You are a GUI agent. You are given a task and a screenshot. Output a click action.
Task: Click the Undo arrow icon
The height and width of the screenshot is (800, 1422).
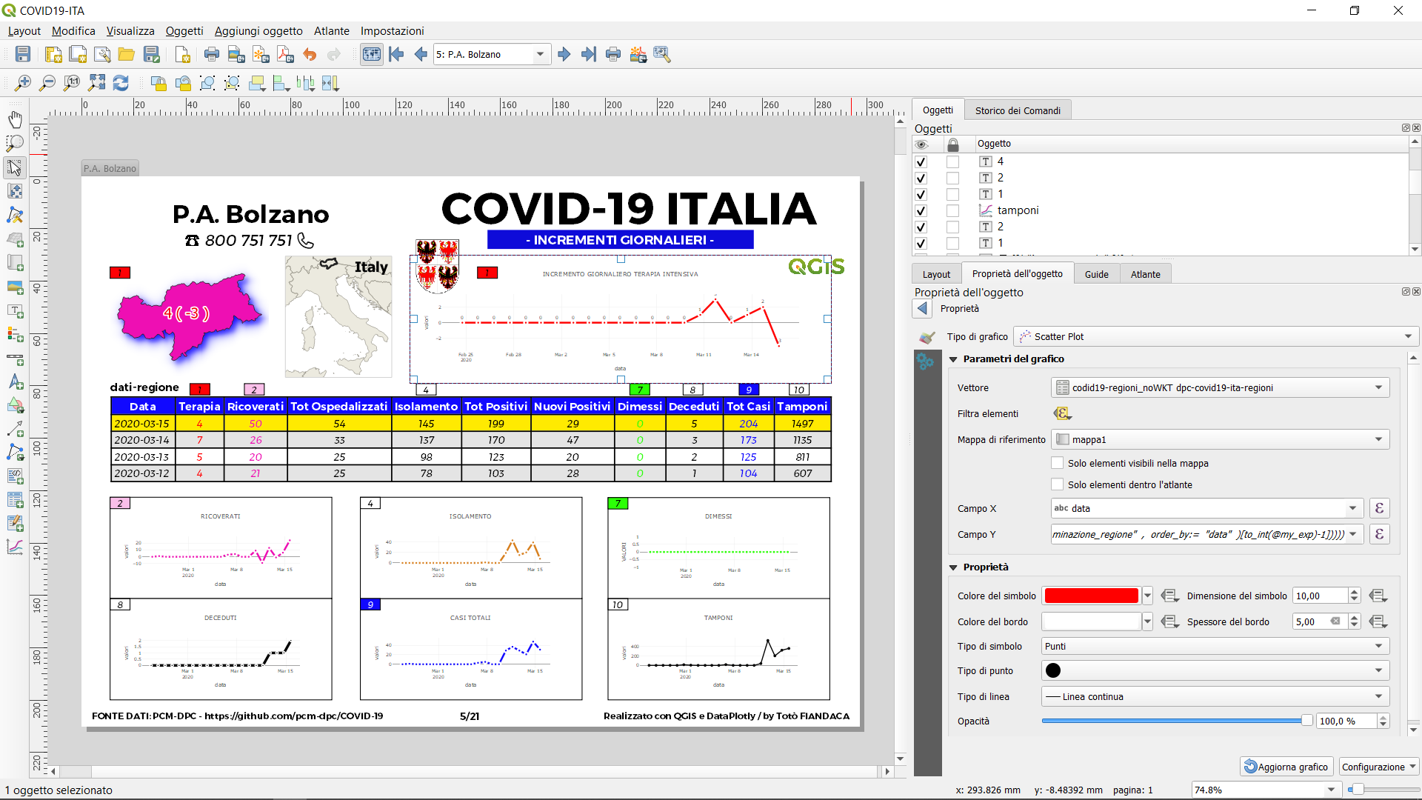click(310, 54)
